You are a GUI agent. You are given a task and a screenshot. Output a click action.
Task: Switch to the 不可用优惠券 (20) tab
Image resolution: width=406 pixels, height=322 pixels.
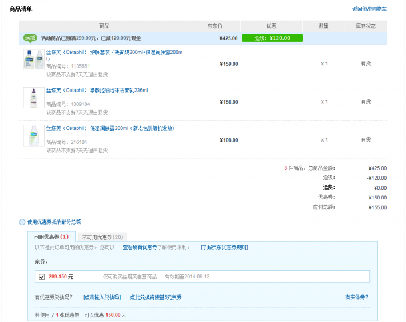[102, 237]
